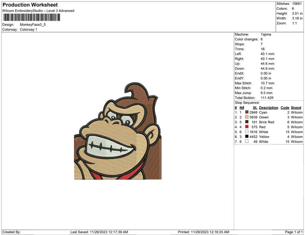Click the Up value '44.6 mm'
Image resolution: width=305 pixels, height=235 pixels.
point(267,64)
